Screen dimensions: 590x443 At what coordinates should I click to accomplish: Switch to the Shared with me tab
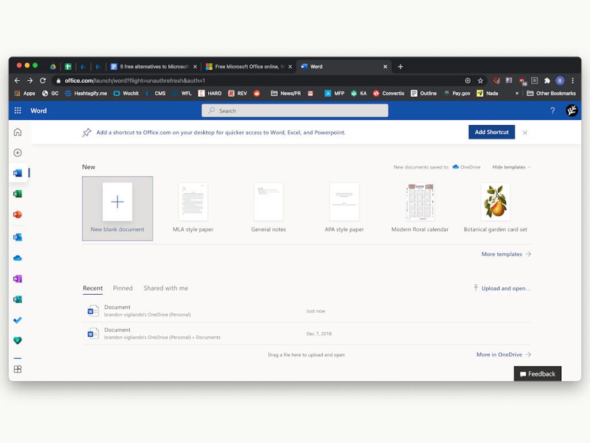165,288
